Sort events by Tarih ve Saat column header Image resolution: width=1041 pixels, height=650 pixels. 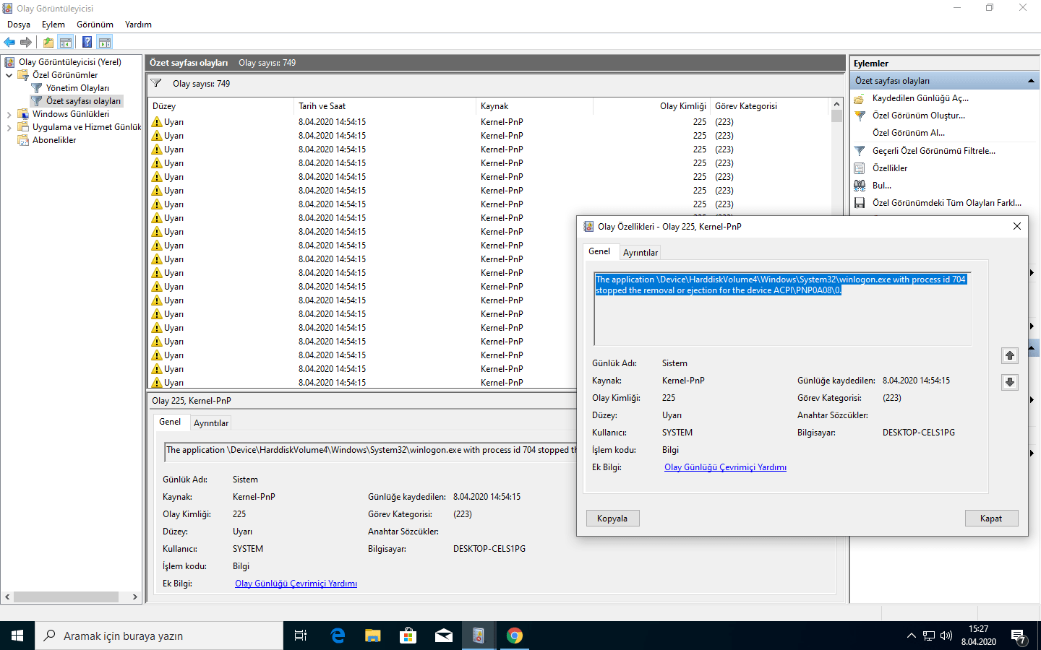(385, 106)
